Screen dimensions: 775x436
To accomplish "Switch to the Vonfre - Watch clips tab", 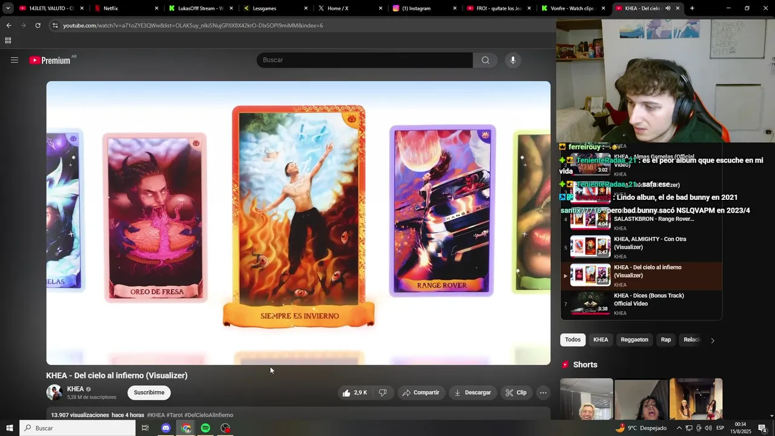I will [573, 8].
